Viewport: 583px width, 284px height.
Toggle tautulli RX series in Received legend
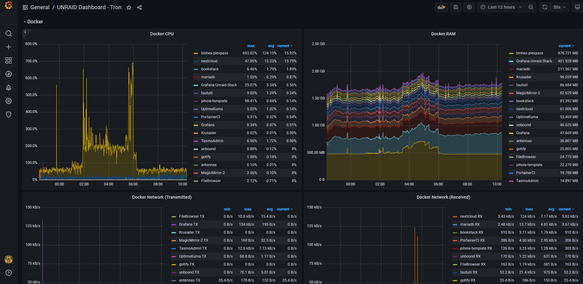pyautogui.click(x=469, y=272)
